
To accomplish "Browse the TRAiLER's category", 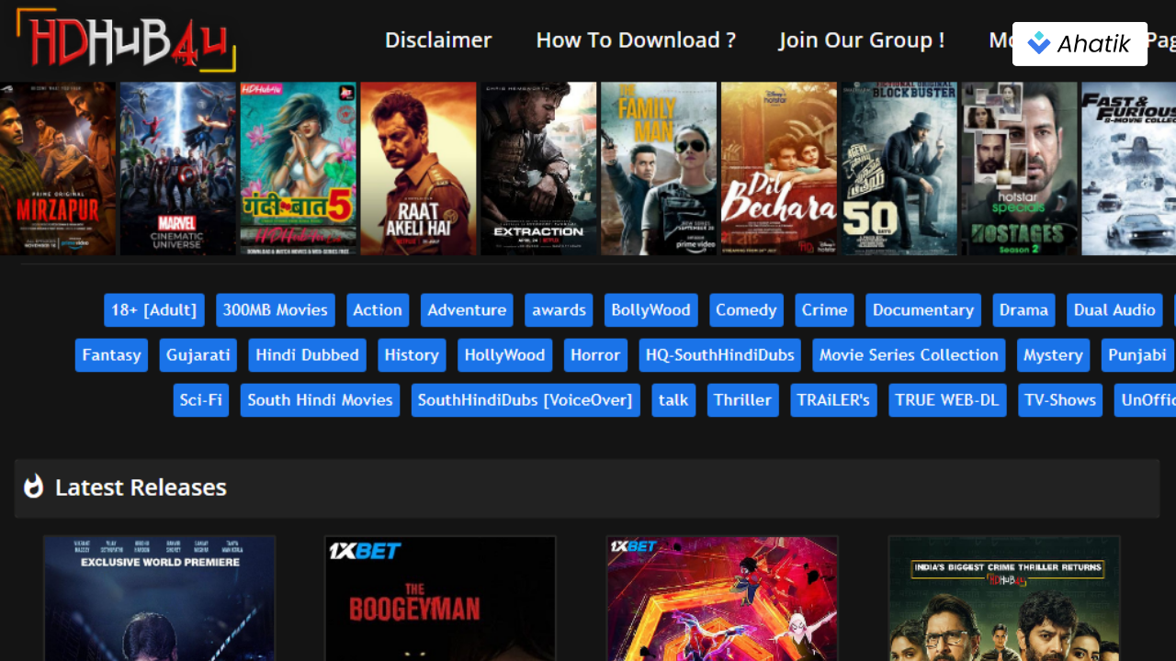I will point(833,400).
